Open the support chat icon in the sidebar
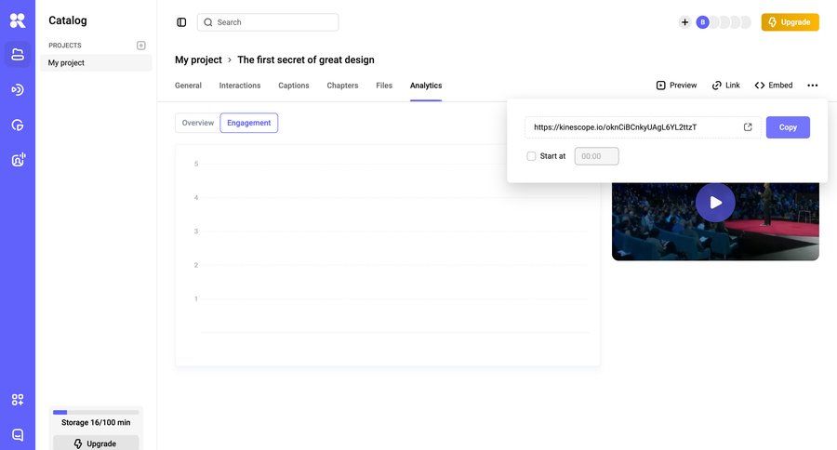This screenshot has height=450, width=837. (x=18, y=434)
